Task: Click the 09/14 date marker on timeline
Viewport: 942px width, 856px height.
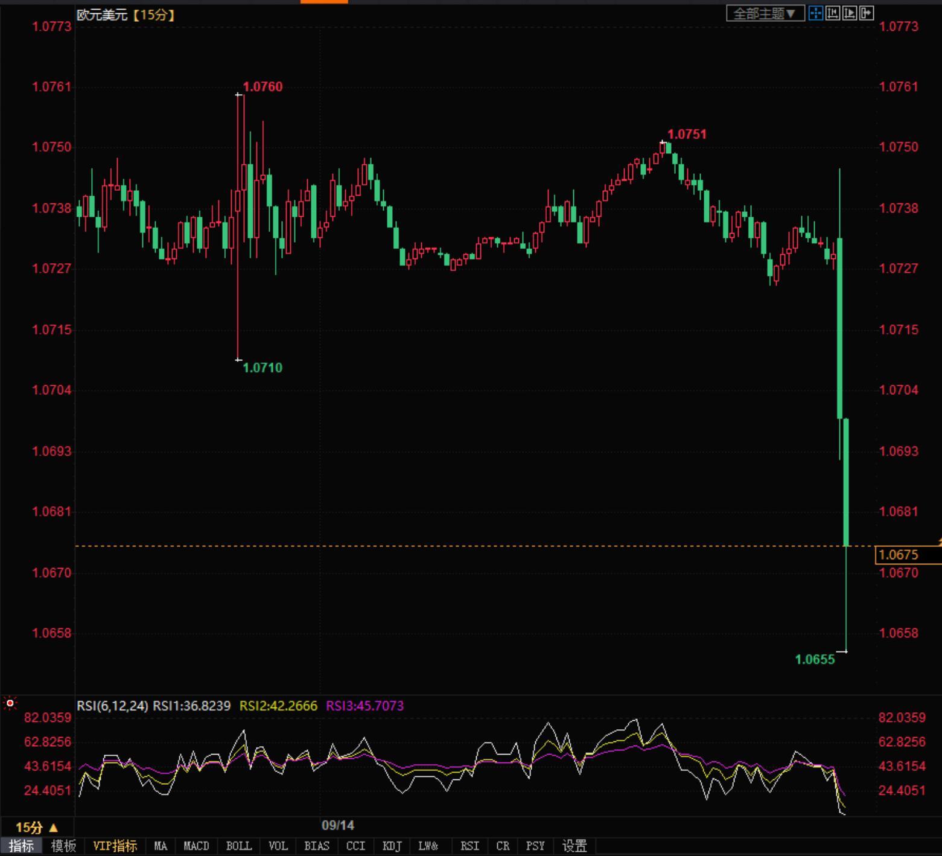Action: 338,825
